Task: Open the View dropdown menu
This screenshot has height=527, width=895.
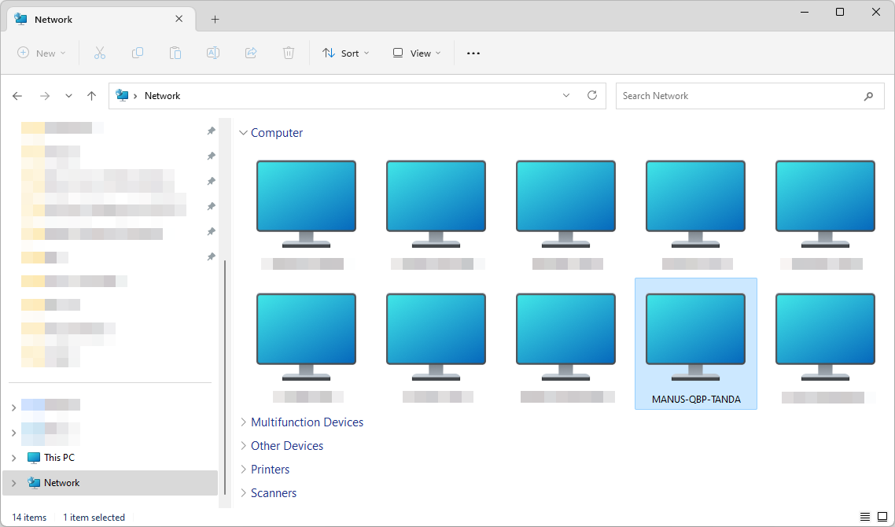Action: tap(417, 53)
